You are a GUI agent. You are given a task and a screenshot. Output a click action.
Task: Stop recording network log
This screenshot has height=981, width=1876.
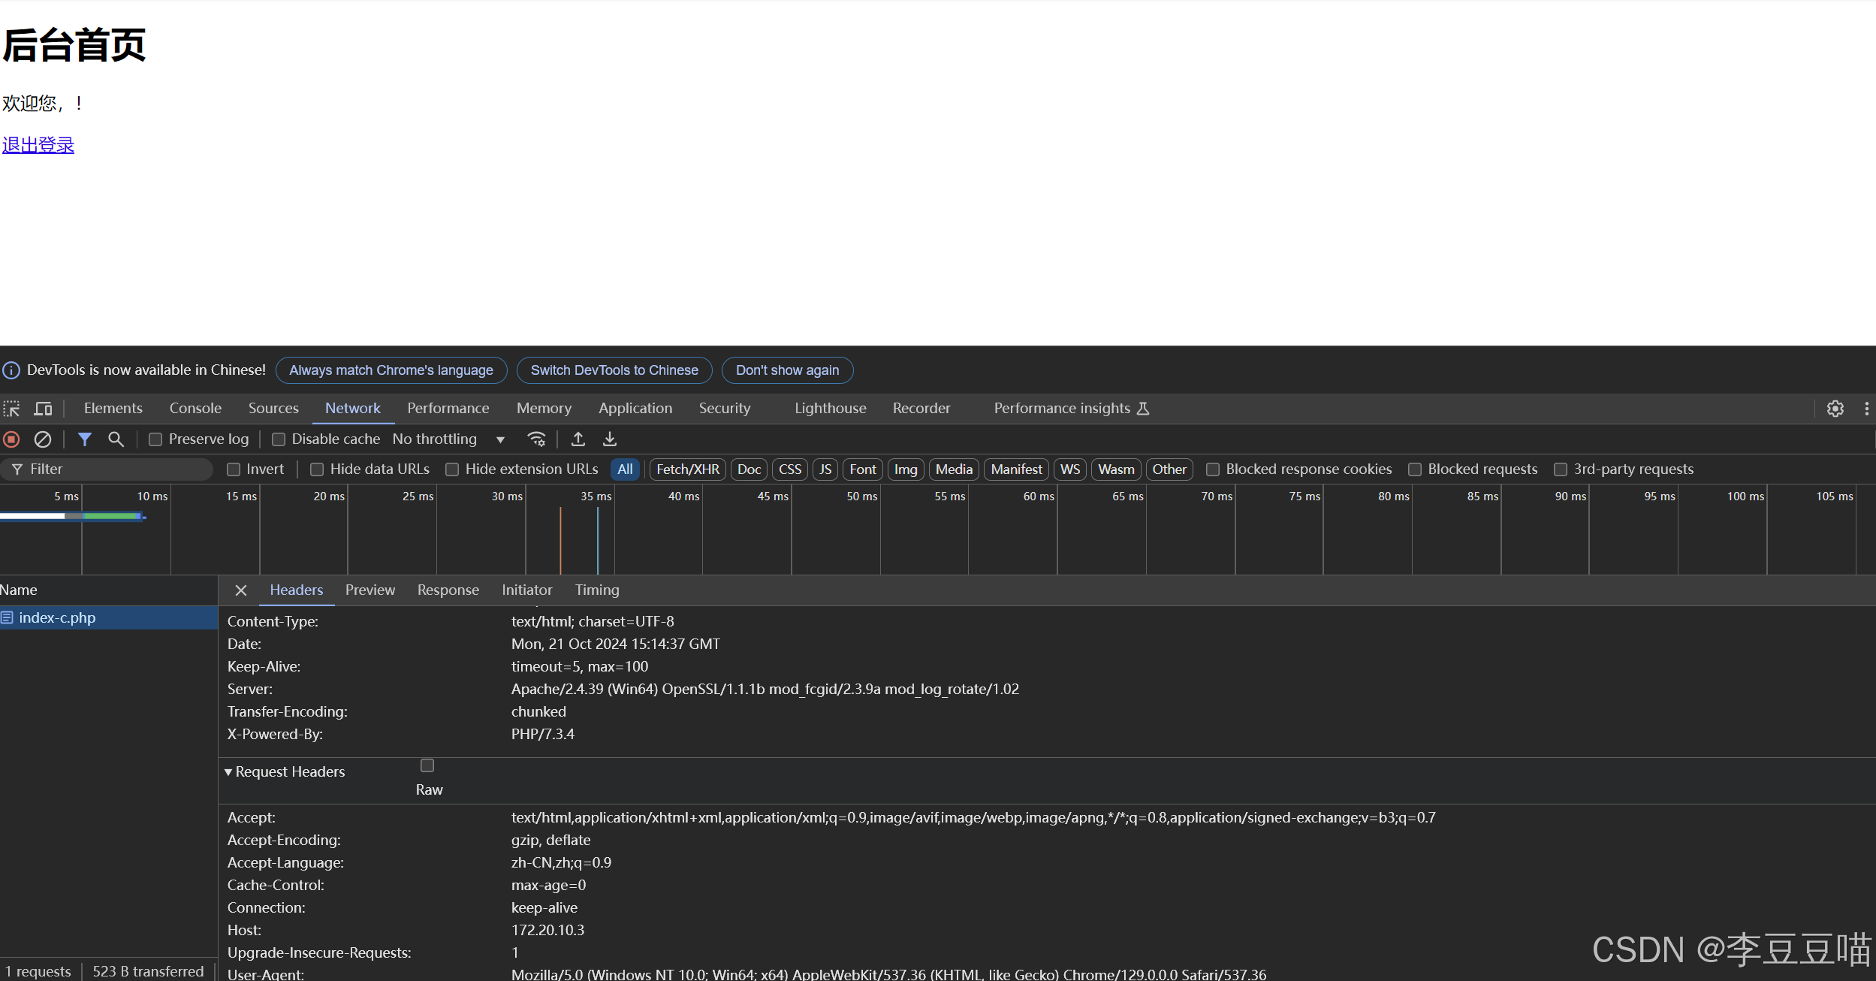pyautogui.click(x=11, y=439)
